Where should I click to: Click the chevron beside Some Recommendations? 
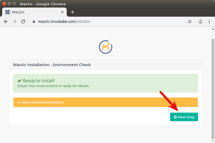tap(19, 102)
